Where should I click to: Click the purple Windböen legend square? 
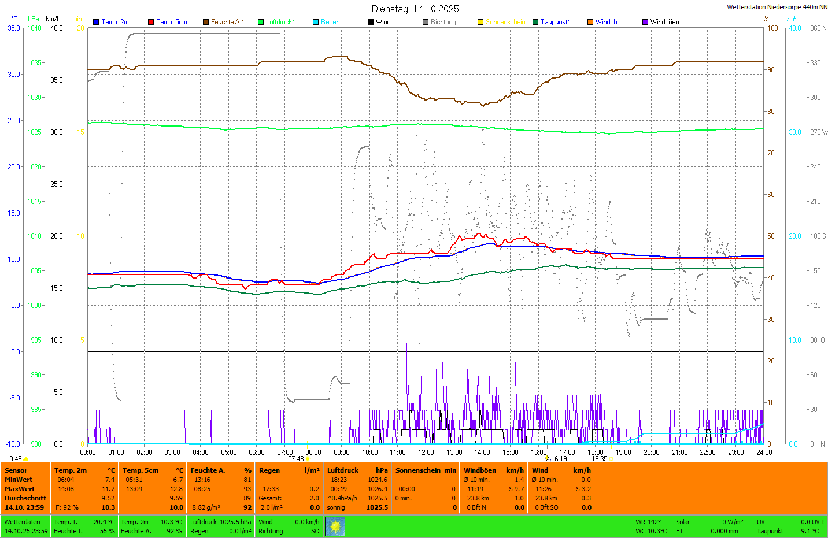click(645, 22)
